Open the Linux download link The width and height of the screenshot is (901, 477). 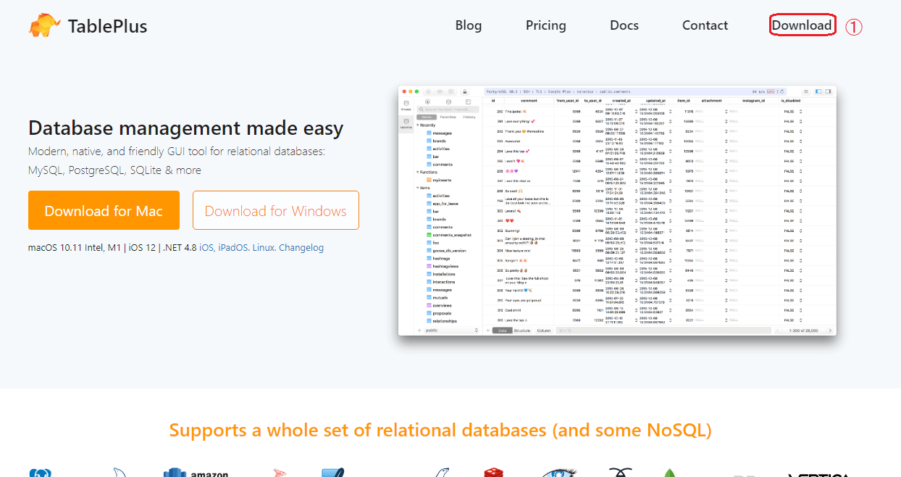(x=264, y=248)
